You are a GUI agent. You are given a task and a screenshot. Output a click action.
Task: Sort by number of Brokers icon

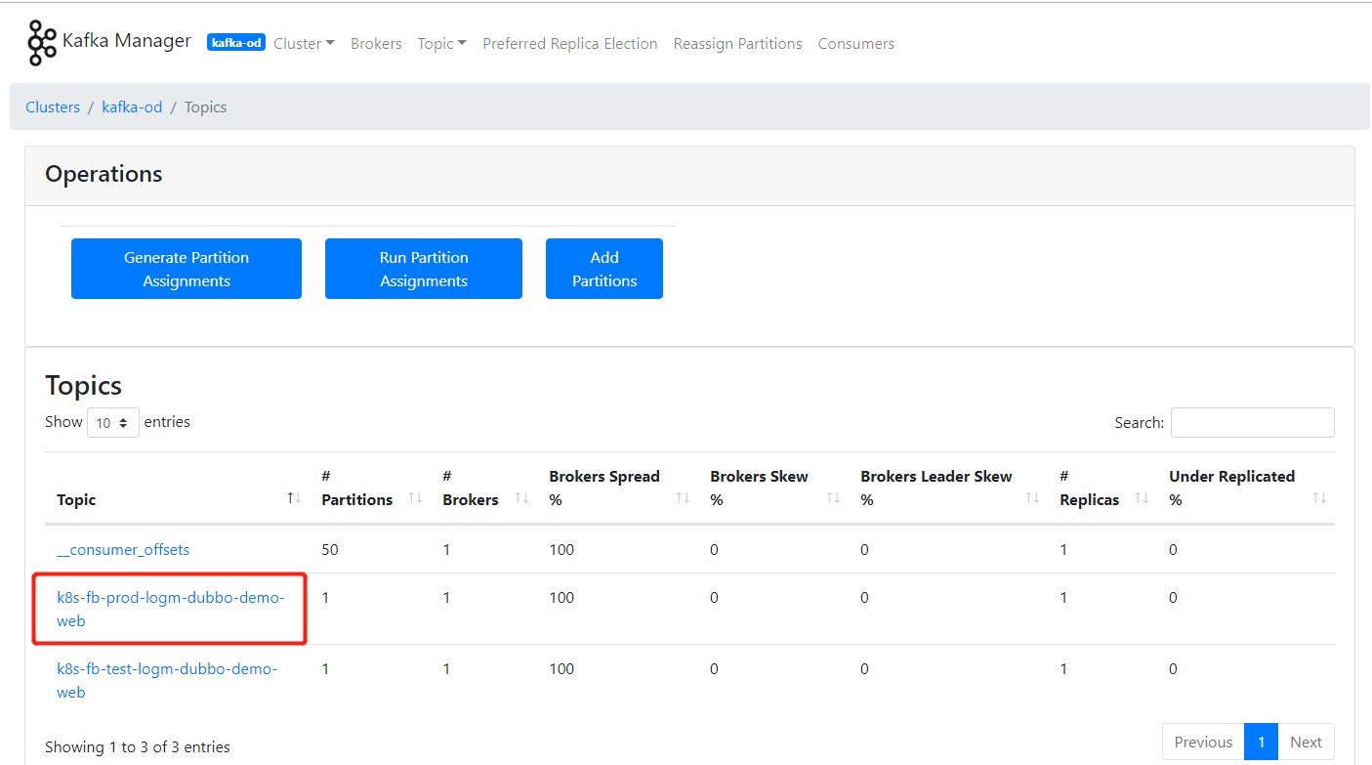point(521,498)
